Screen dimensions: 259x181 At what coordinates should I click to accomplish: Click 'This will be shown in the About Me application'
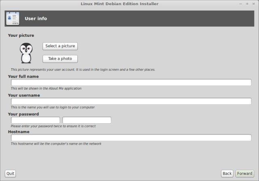coord(46,88)
